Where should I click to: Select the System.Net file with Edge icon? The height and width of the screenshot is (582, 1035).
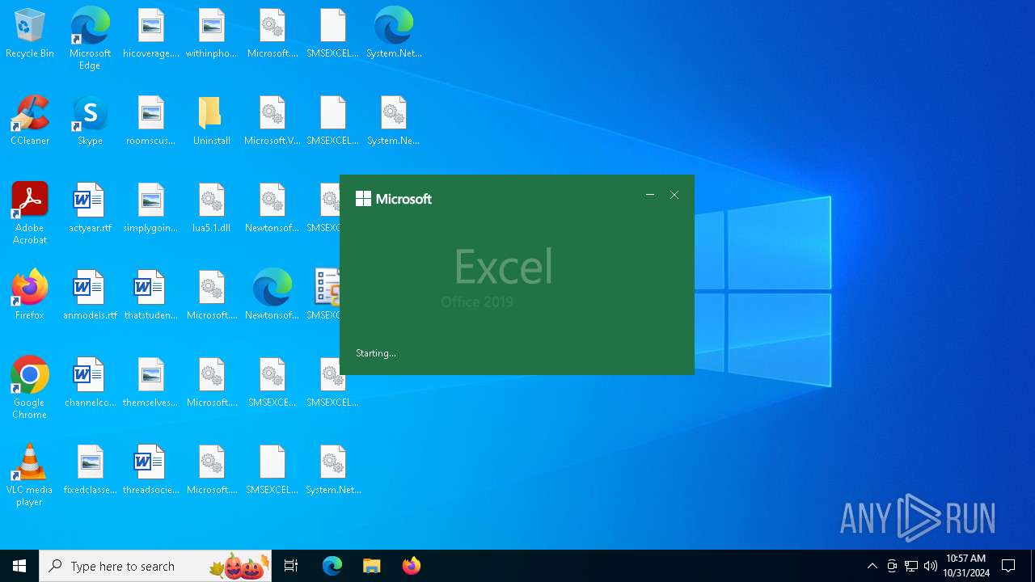[394, 34]
